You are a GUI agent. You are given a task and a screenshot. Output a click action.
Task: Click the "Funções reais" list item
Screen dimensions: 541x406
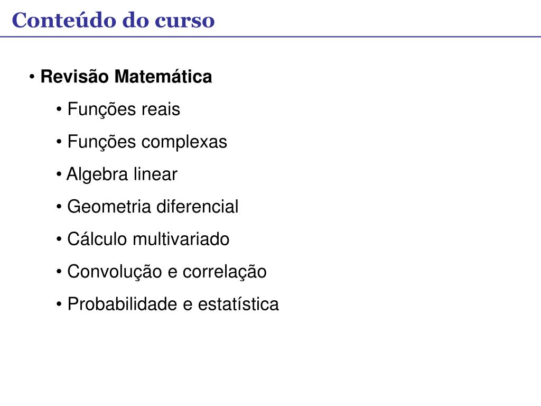[x=124, y=109]
